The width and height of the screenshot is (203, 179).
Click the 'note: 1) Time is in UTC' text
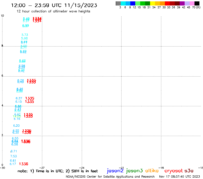tap(41, 171)
